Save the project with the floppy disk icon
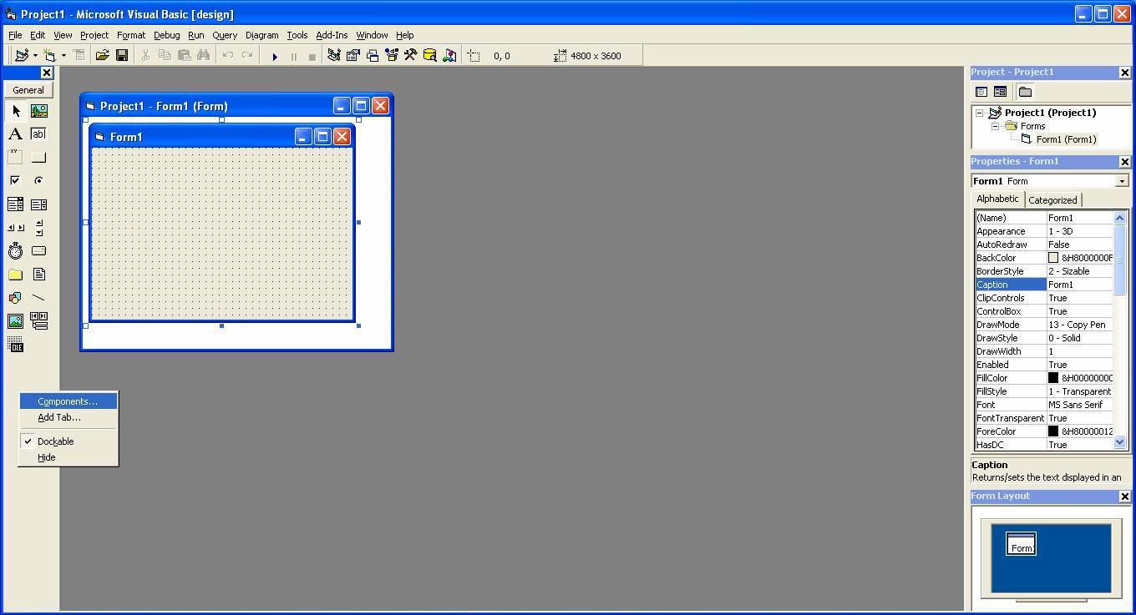Viewport: 1136px width, 615px height. coord(121,56)
